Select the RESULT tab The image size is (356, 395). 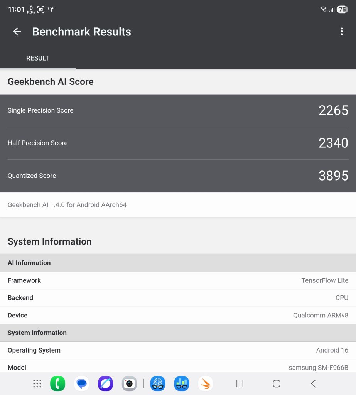pyautogui.click(x=38, y=58)
